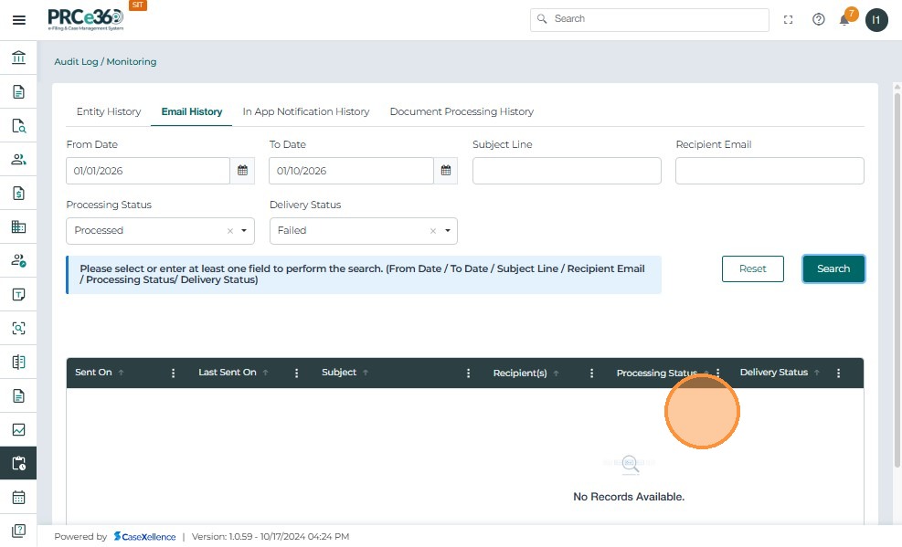Switch to In App Notification History tab

[x=306, y=112]
